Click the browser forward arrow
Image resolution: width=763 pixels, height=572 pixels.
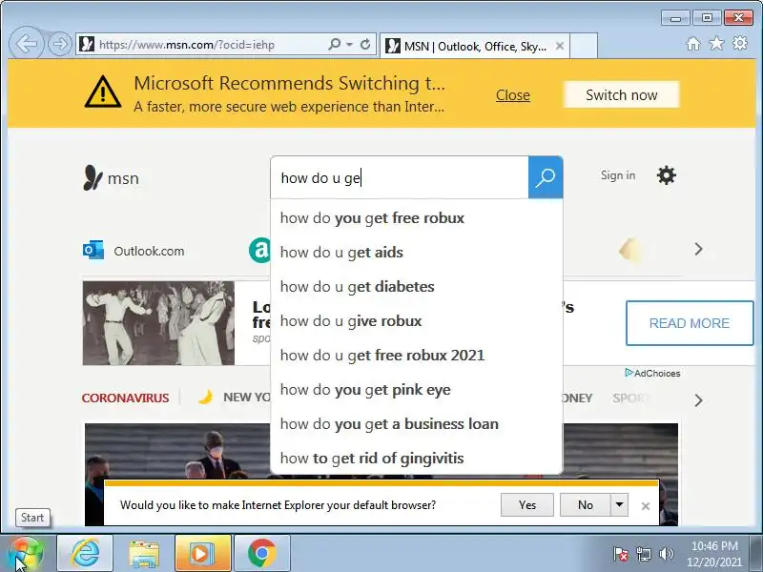[x=59, y=44]
